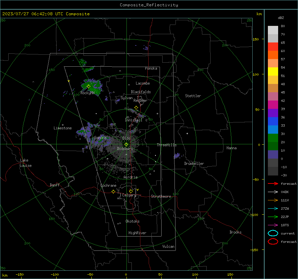
Task: Click the red forecast arrow legend icon
Action: [x=273, y=183]
